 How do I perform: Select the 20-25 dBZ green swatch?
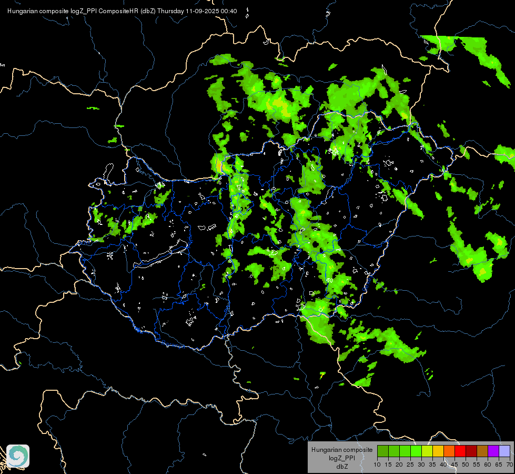(405, 451)
